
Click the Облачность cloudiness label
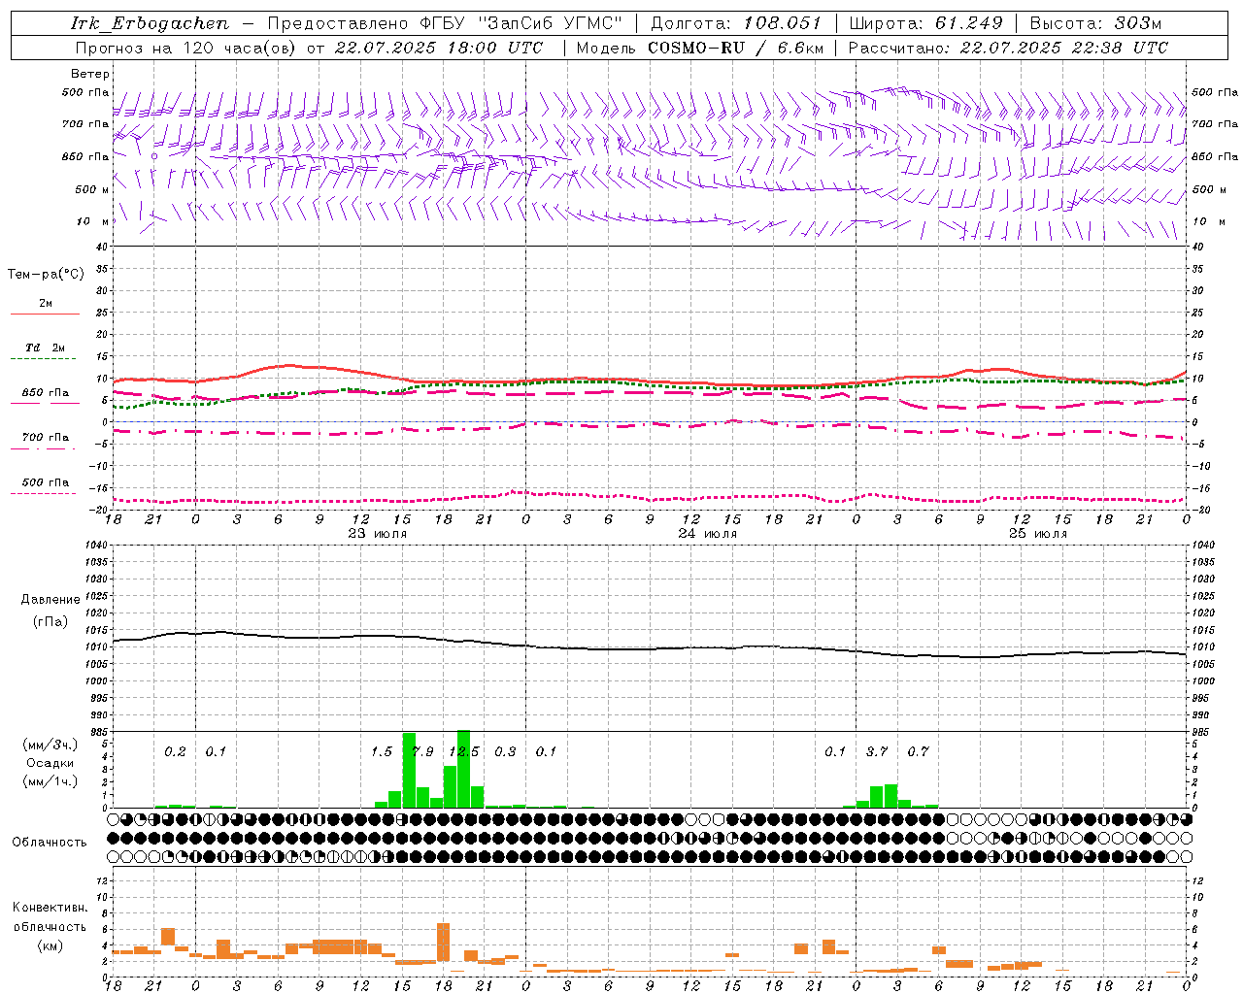pos(50,842)
